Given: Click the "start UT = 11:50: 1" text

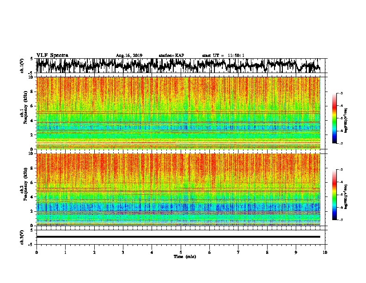Looking at the screenshot, I should 223,55.
